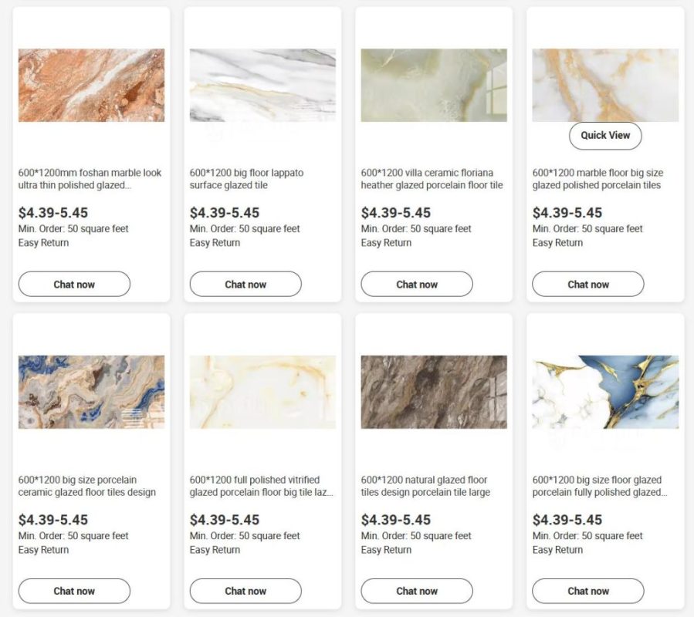Image resolution: width=694 pixels, height=617 pixels.
Task: Chat now for the lappato surface glazed tile
Action: [245, 284]
